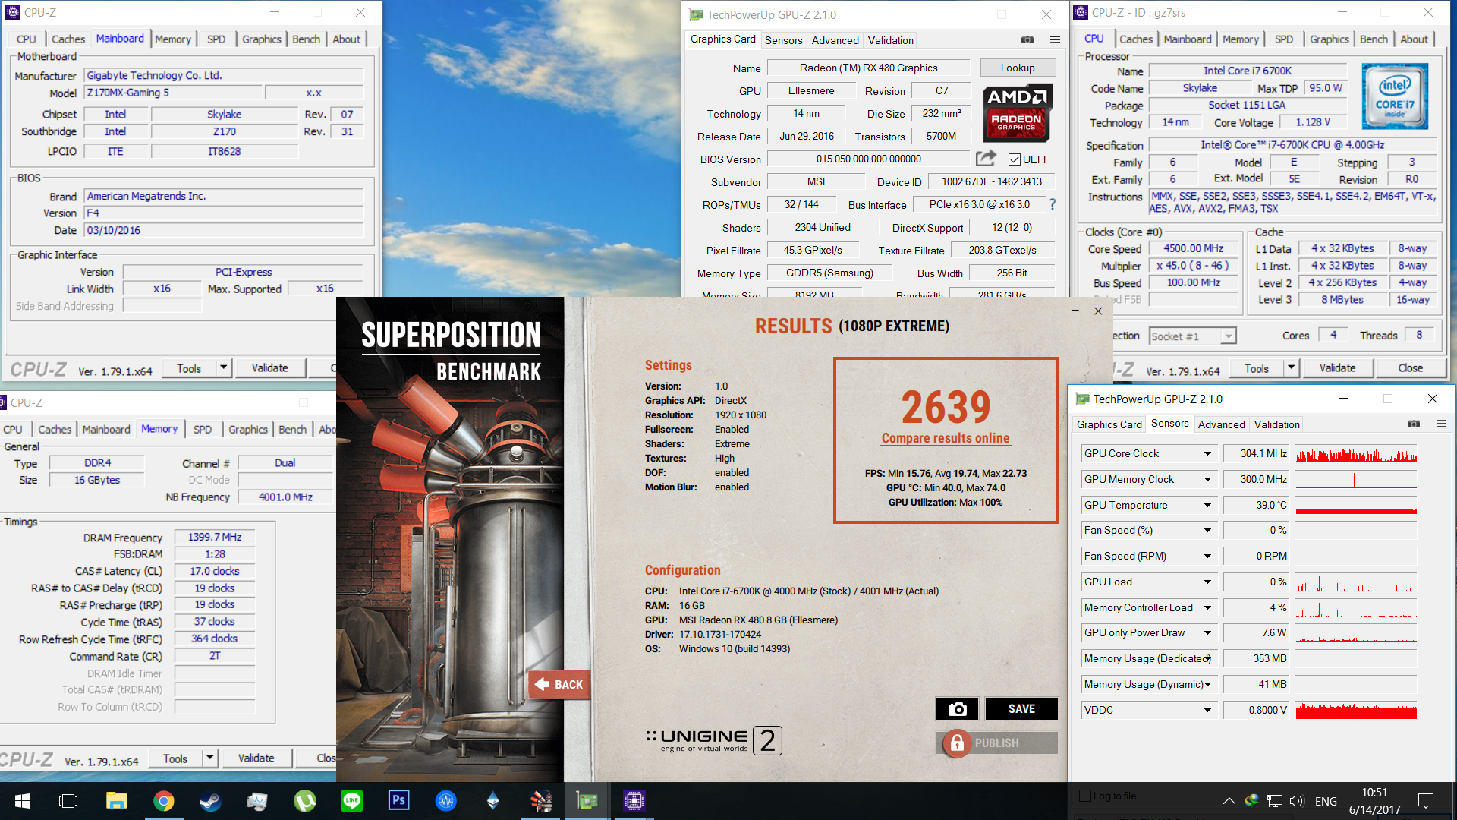Viewport: 1457px width, 820px height.
Task: Open Google Chrome from the taskbar
Action: (163, 800)
